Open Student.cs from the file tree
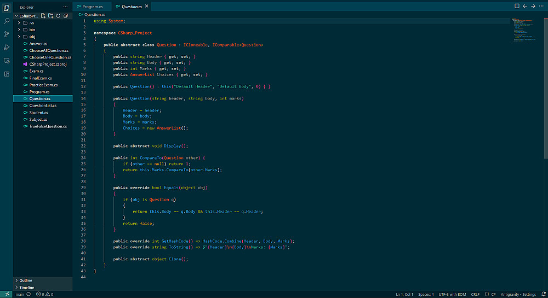Screen dimensions: 548x298 click(x=38, y=113)
